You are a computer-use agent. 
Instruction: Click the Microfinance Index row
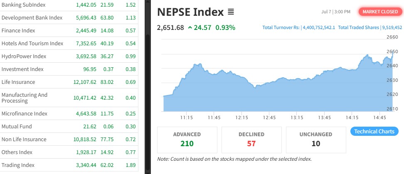click(69, 113)
